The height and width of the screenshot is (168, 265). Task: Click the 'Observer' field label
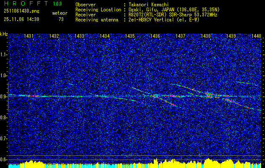(86, 5)
